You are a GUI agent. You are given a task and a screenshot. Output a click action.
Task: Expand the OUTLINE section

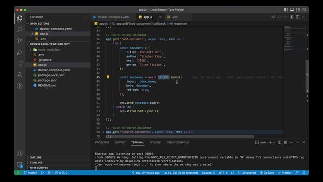(x=36, y=157)
